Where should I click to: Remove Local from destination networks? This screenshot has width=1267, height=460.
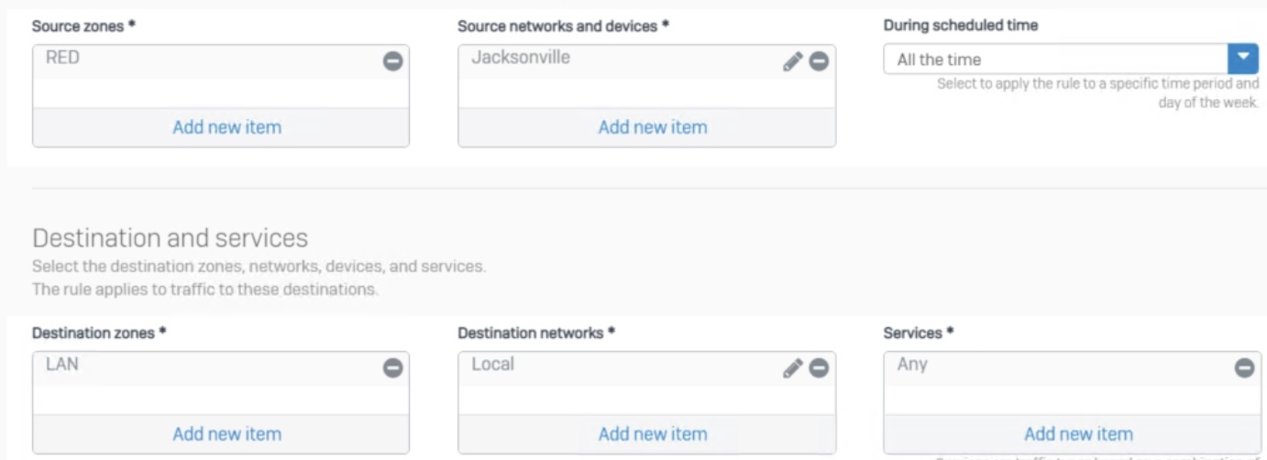pyautogui.click(x=819, y=368)
